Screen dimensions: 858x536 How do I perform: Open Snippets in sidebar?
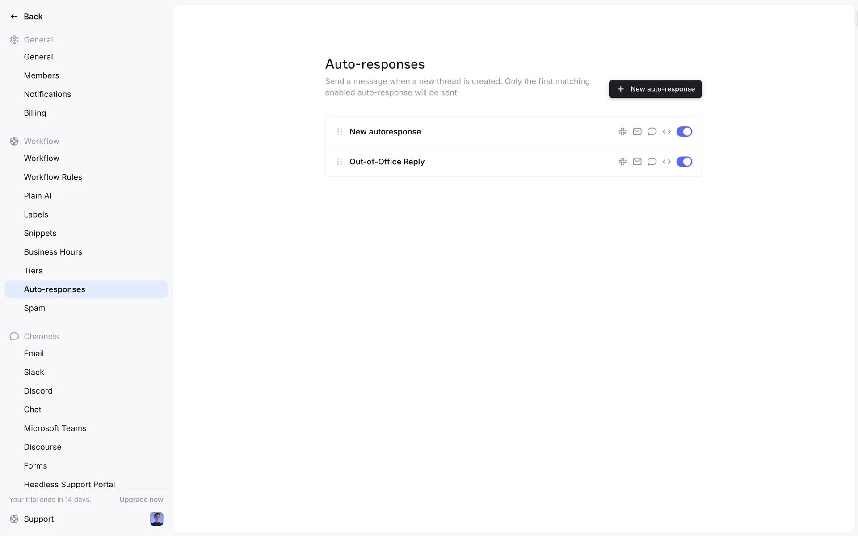(x=40, y=233)
